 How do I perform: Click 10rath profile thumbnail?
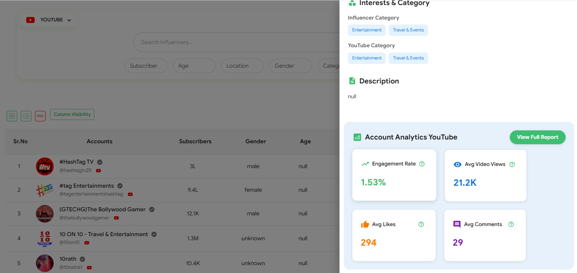click(x=45, y=263)
